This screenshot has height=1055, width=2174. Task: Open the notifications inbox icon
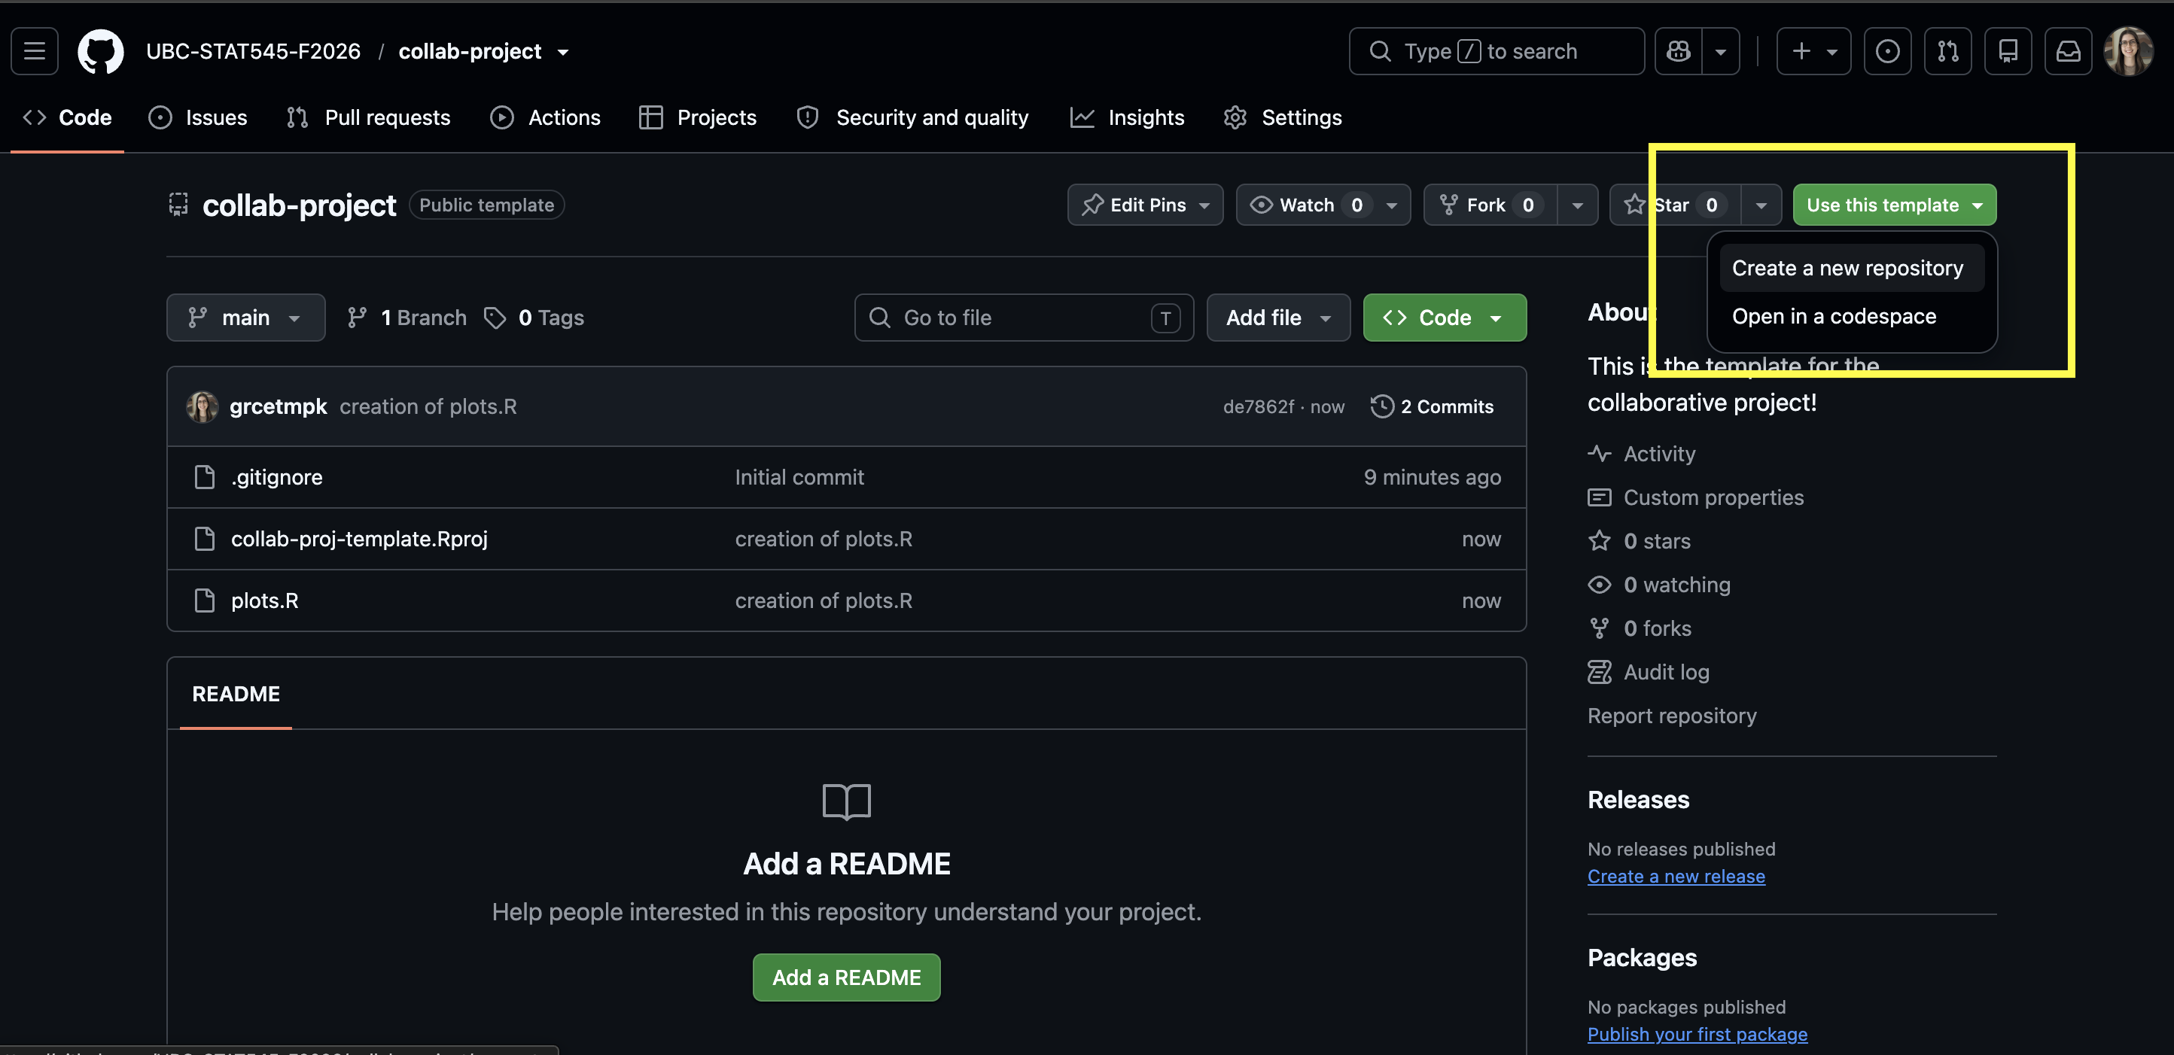click(x=2068, y=51)
